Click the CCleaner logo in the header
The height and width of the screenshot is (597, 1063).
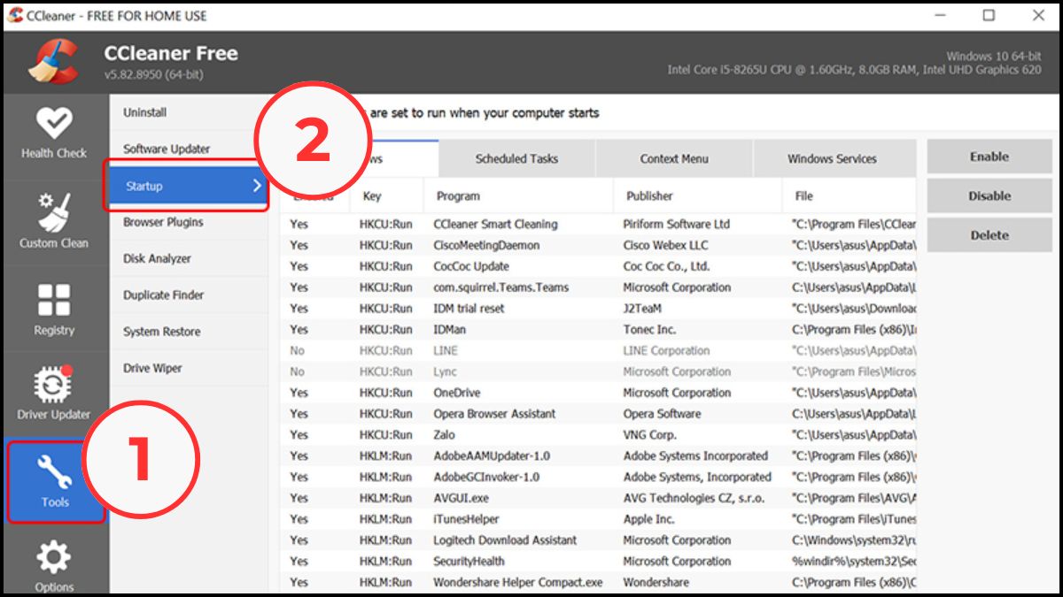(x=54, y=63)
